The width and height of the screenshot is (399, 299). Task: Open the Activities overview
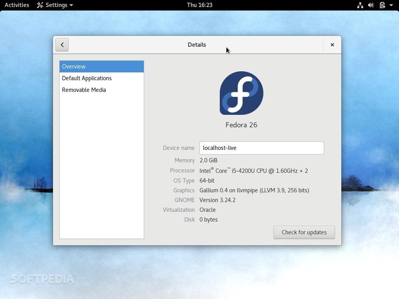[17, 5]
